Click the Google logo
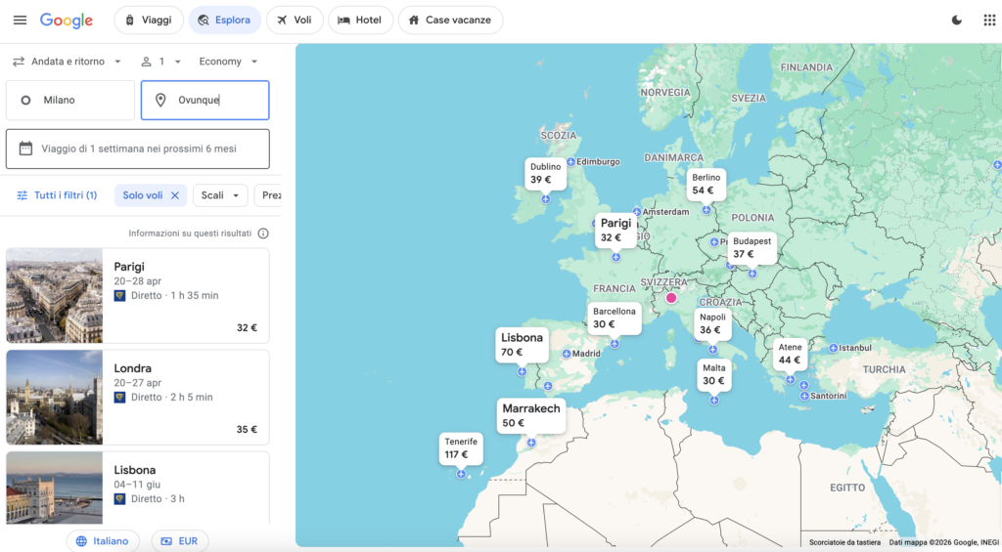 (67, 21)
